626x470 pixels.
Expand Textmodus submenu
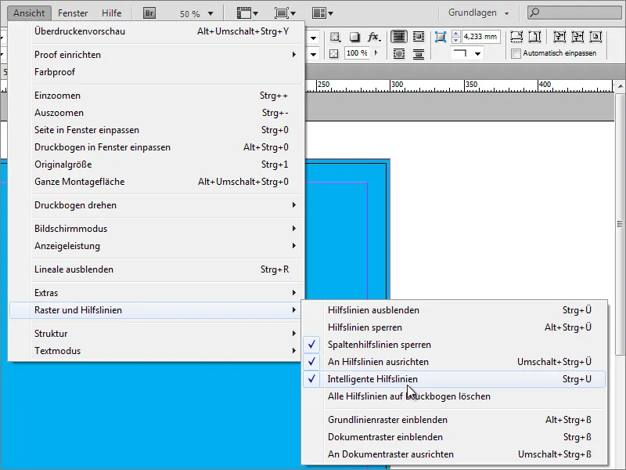tap(156, 351)
